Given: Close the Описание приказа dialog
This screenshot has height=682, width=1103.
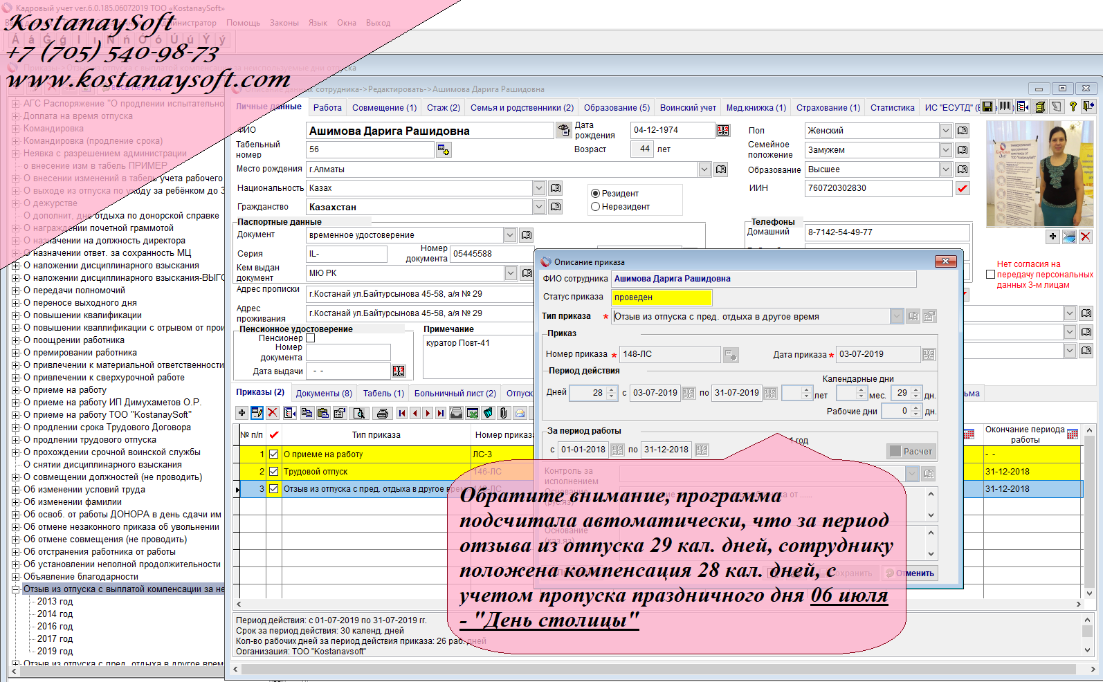Looking at the screenshot, I should click(x=945, y=261).
